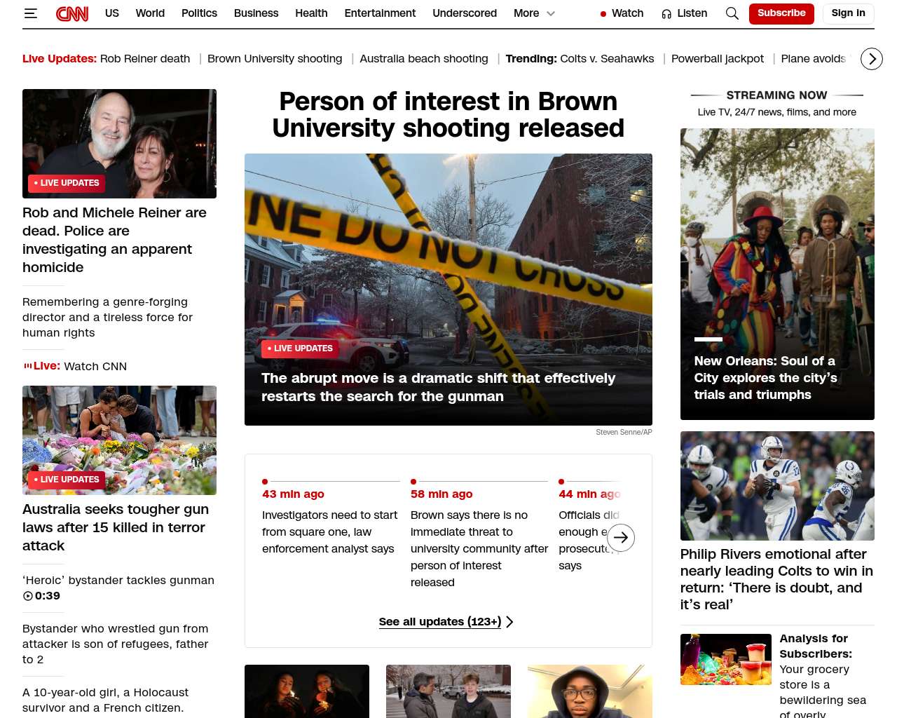Viewport: 897px width, 718px height.
Task: Open the Underscored section
Action: tap(464, 13)
